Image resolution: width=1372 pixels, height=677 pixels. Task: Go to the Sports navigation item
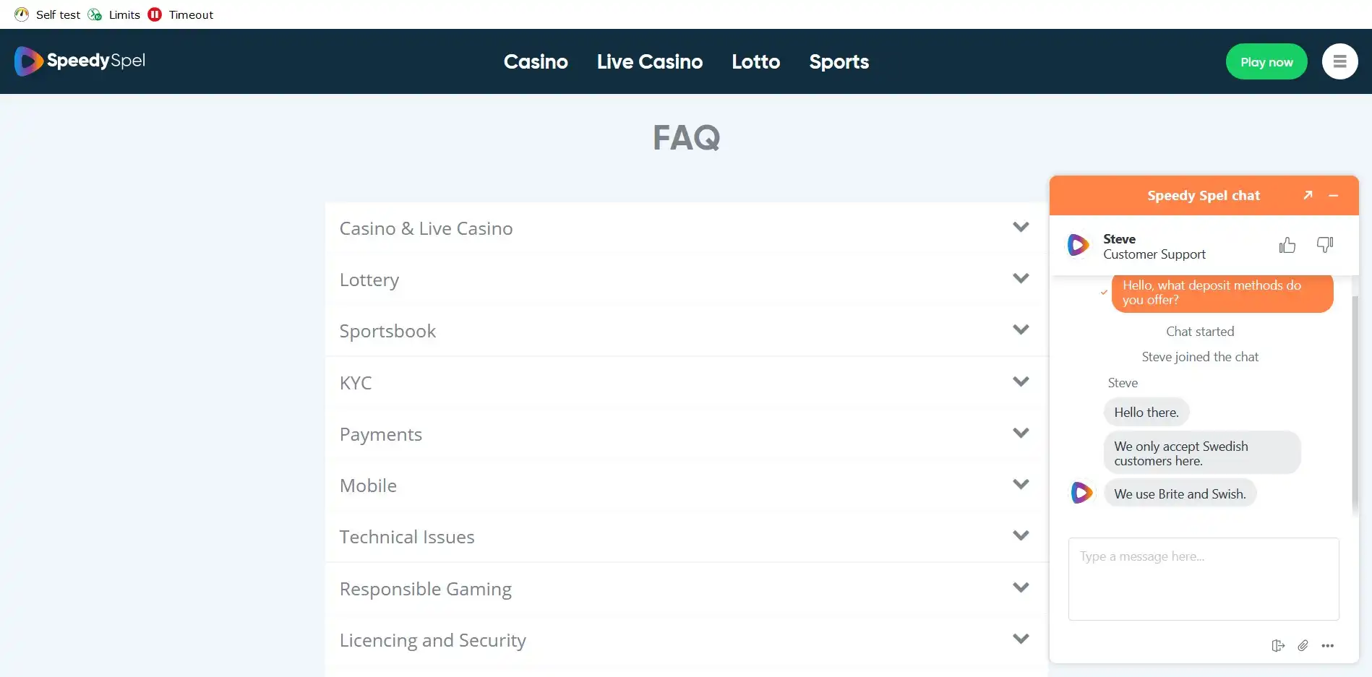coord(839,61)
